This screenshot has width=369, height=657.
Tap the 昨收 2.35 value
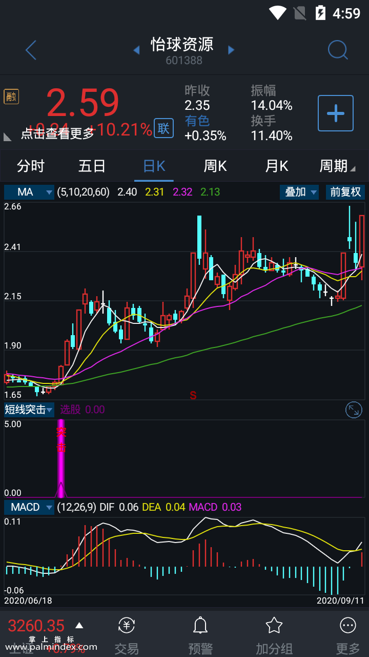click(197, 106)
